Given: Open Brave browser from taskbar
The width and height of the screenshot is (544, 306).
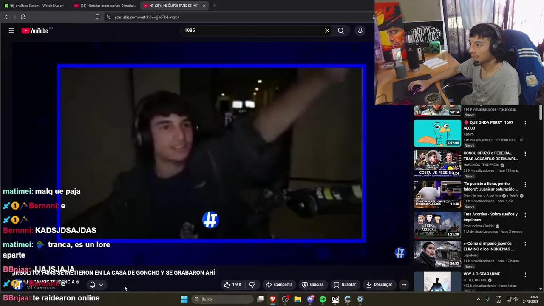Looking at the screenshot, I should pyautogui.click(x=273, y=299).
